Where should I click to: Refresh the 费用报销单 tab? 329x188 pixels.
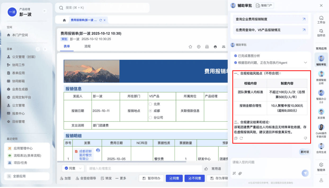point(100,20)
